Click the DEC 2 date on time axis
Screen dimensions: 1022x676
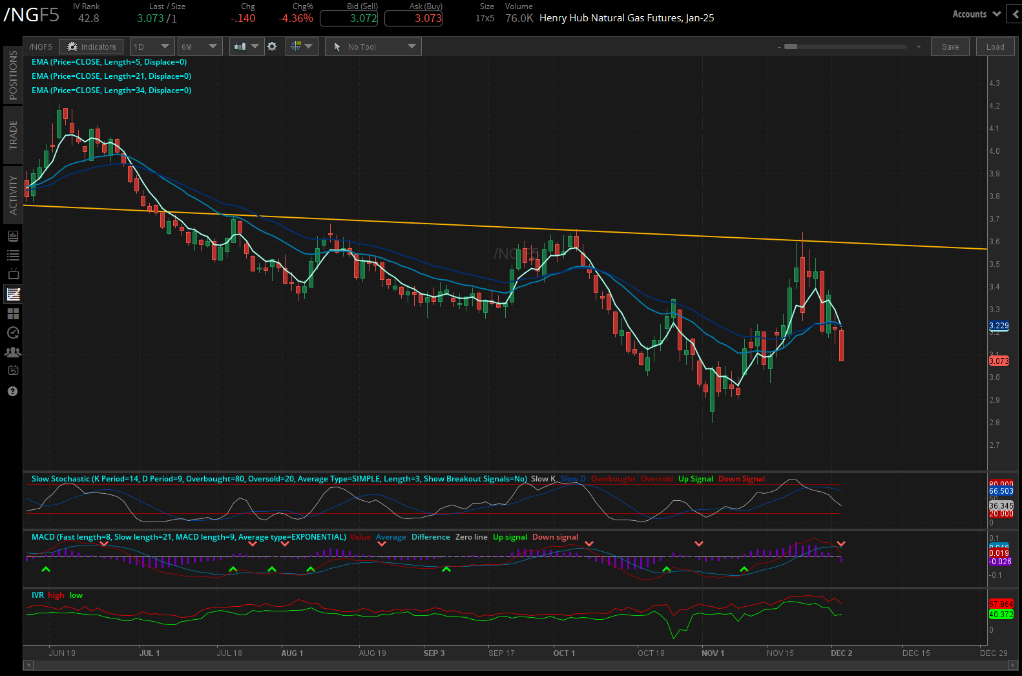click(841, 653)
